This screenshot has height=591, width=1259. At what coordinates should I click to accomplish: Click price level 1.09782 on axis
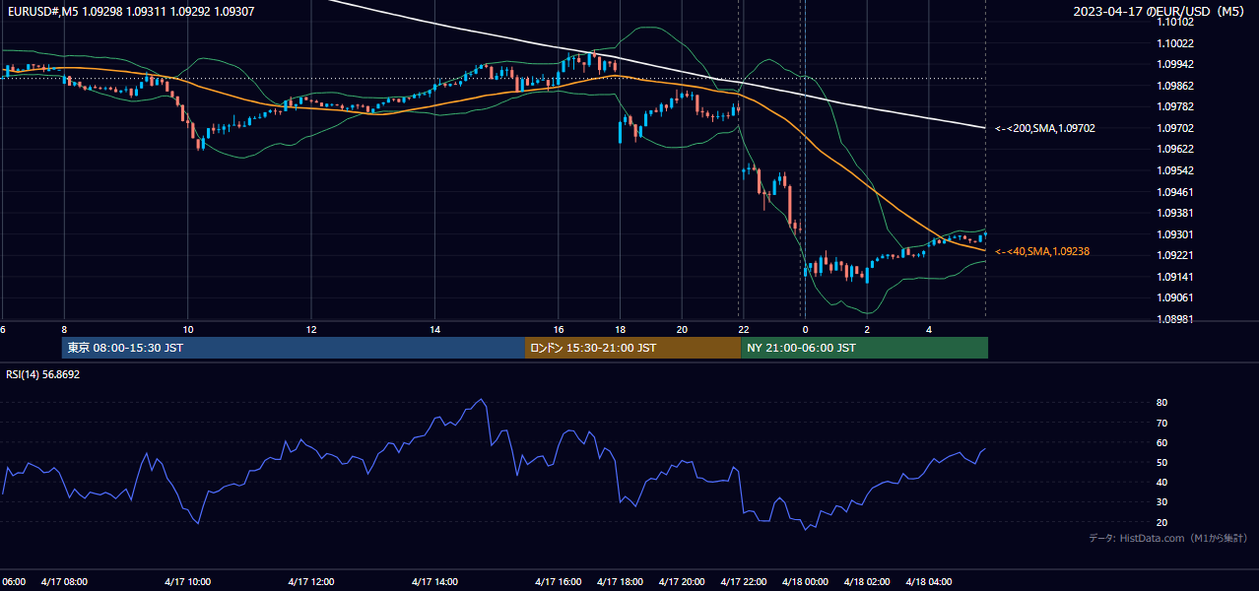click(x=1176, y=106)
